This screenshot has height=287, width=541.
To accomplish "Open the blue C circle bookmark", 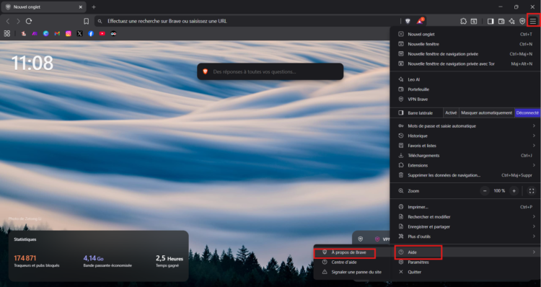I will click(46, 33).
